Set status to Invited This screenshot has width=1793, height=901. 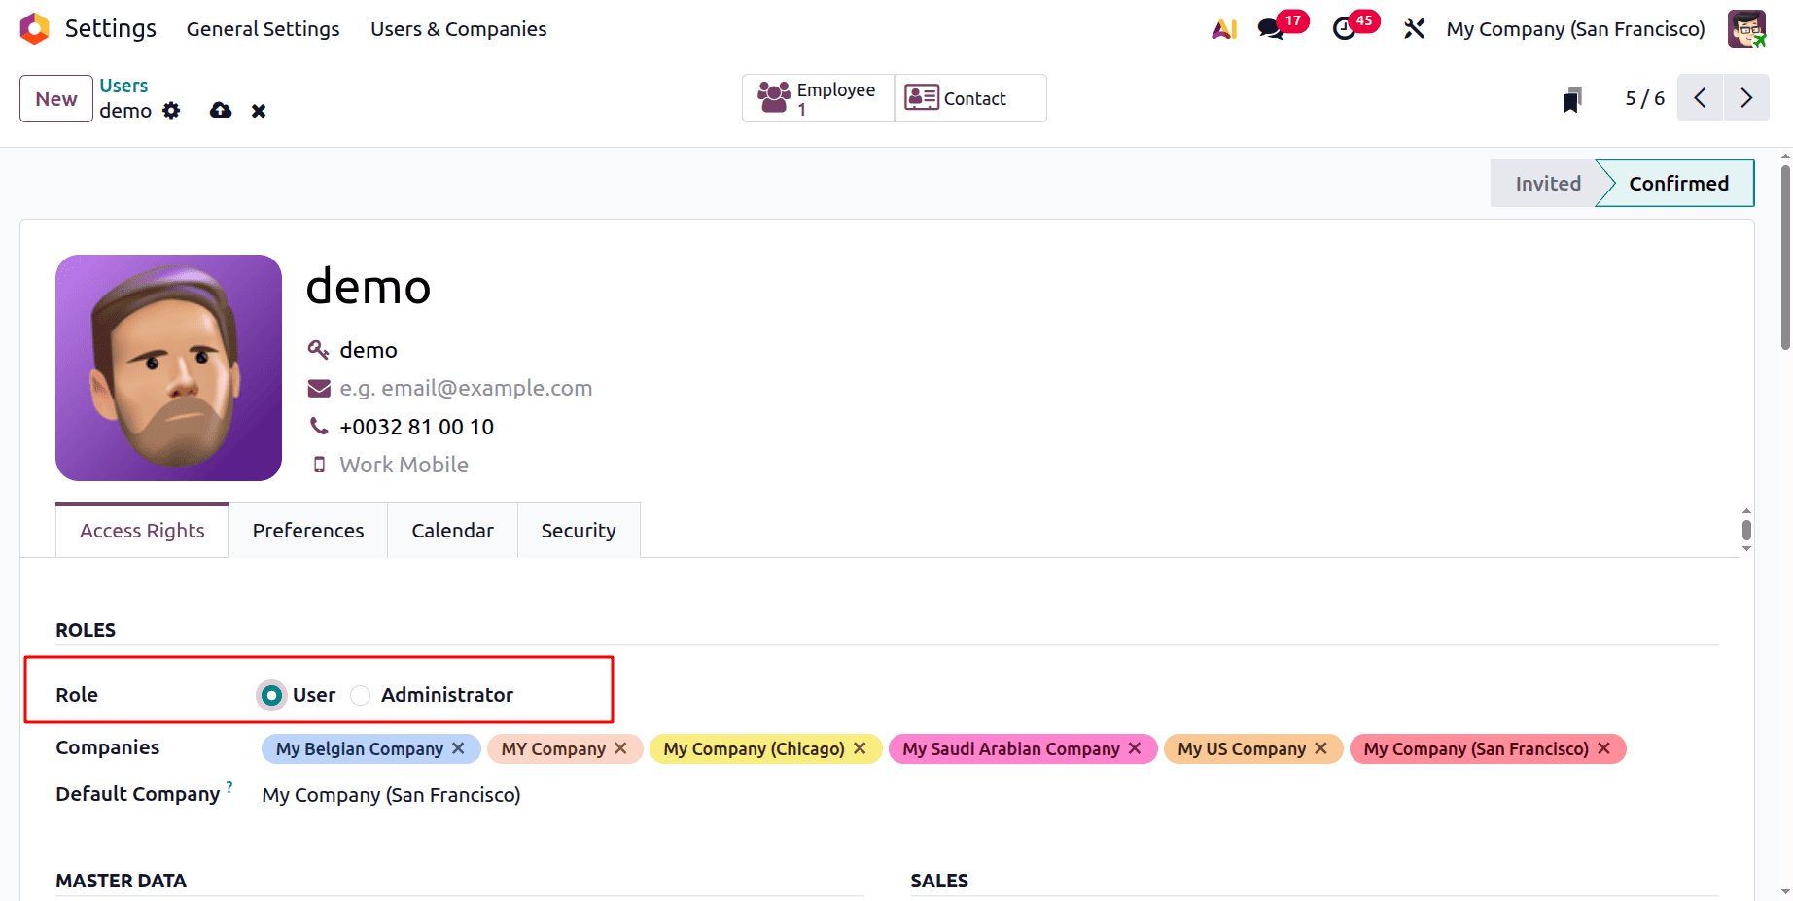1547,183
